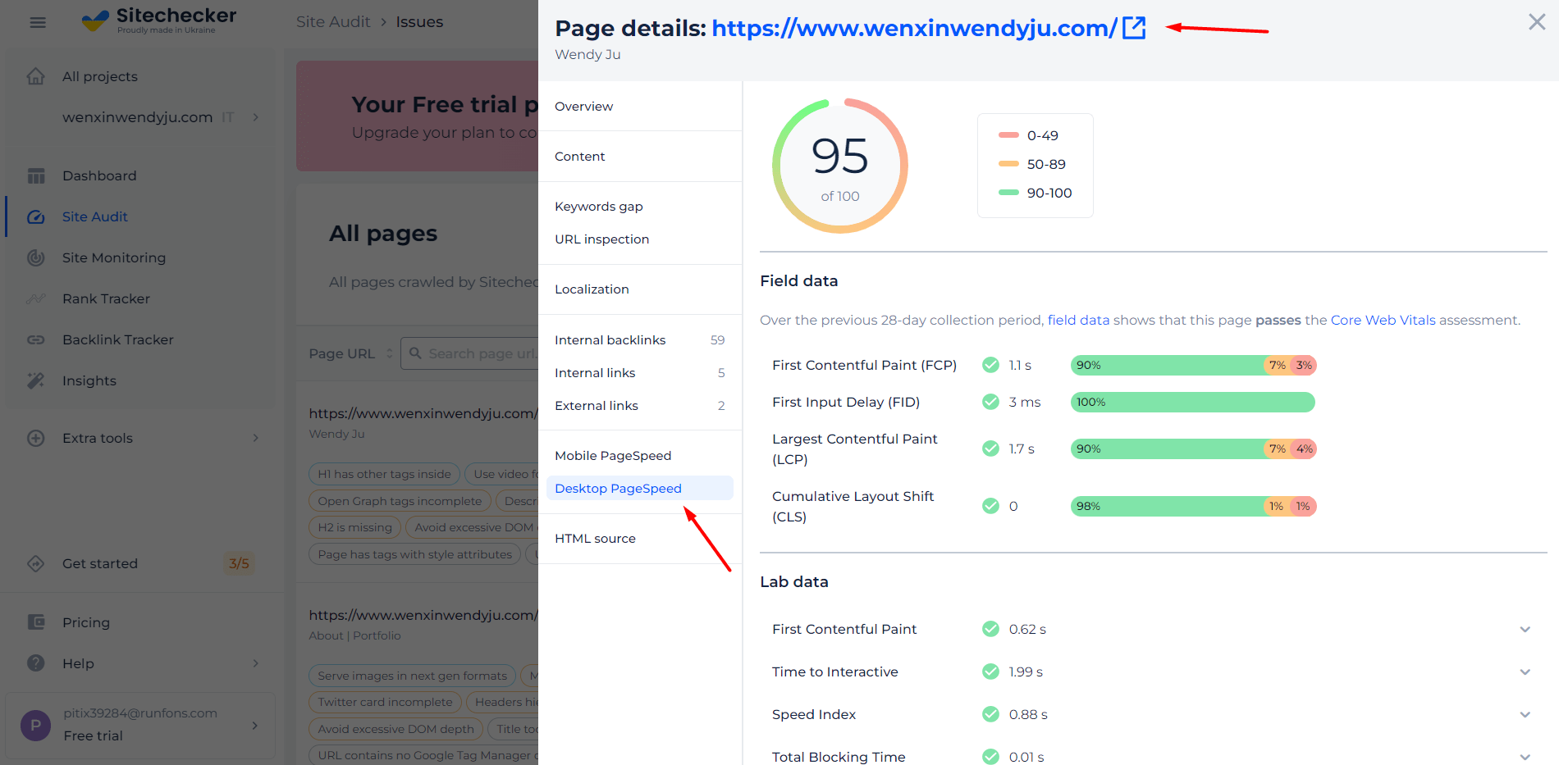This screenshot has width=1559, height=765.
Task: Click the Get started 3/5 badge
Action: (x=239, y=563)
